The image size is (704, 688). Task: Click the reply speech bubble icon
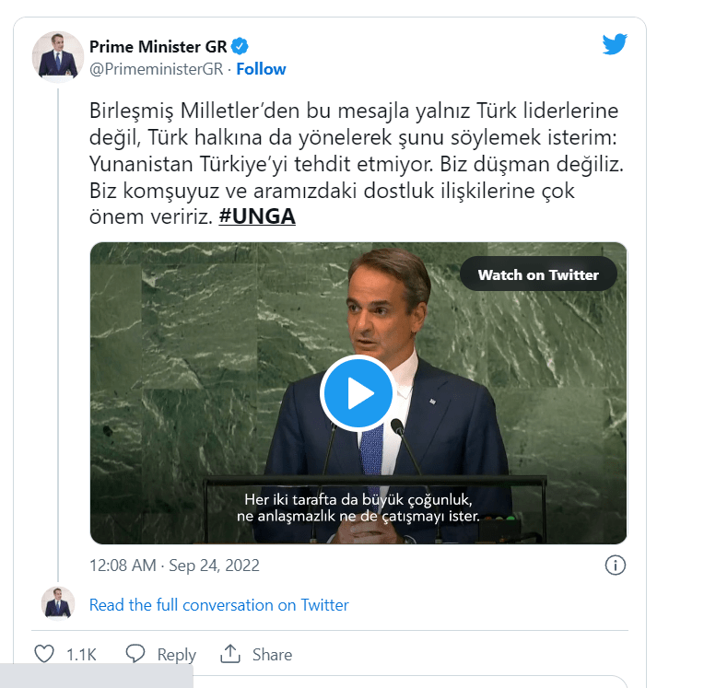(135, 654)
